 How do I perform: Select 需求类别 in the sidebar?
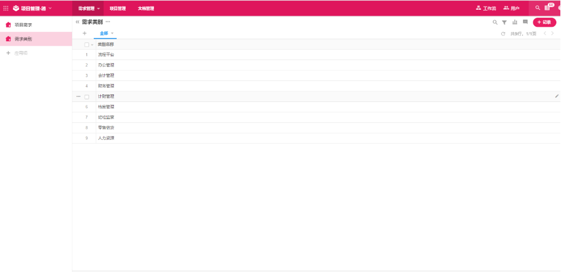36,39
